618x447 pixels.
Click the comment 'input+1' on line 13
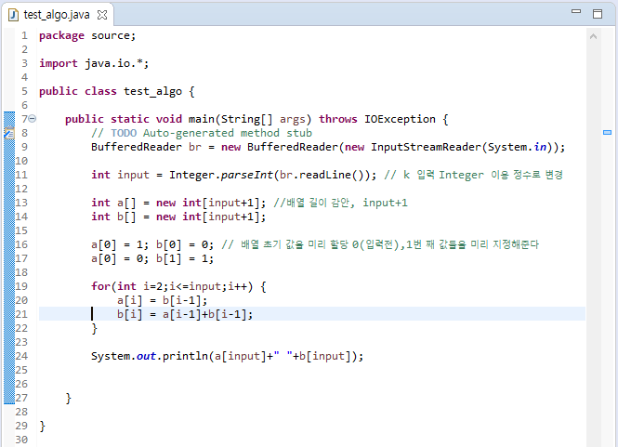(385, 203)
